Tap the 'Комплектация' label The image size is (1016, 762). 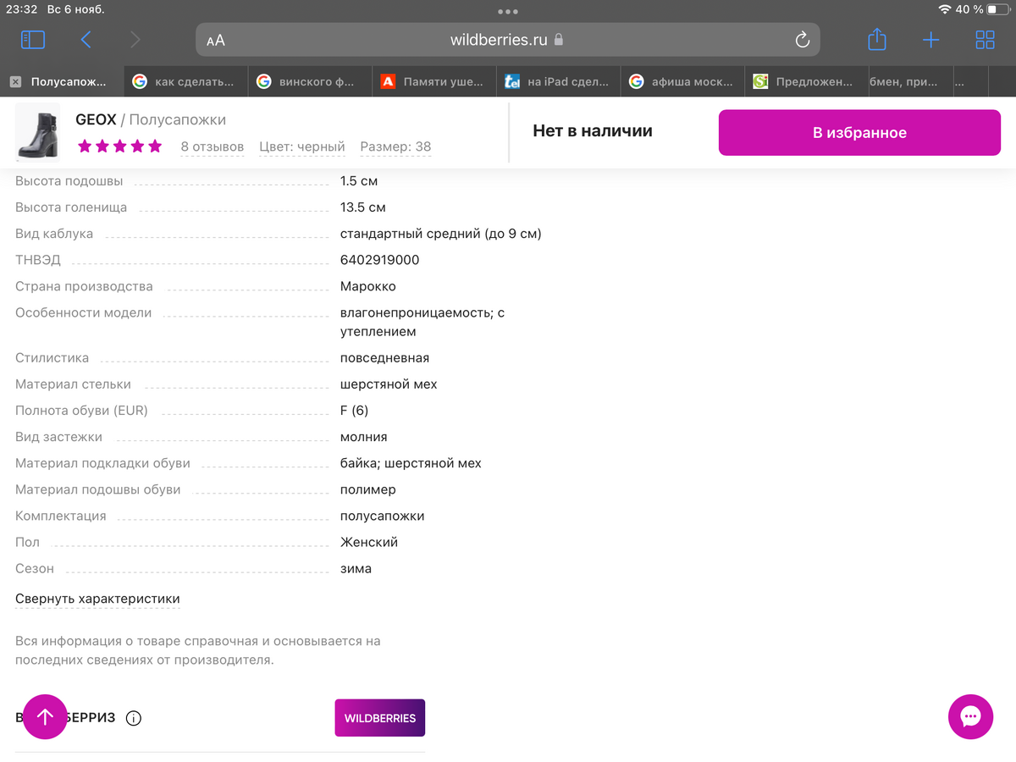[61, 516]
